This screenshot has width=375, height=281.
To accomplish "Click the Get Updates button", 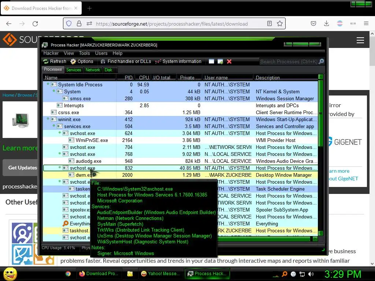I will (21, 168).
